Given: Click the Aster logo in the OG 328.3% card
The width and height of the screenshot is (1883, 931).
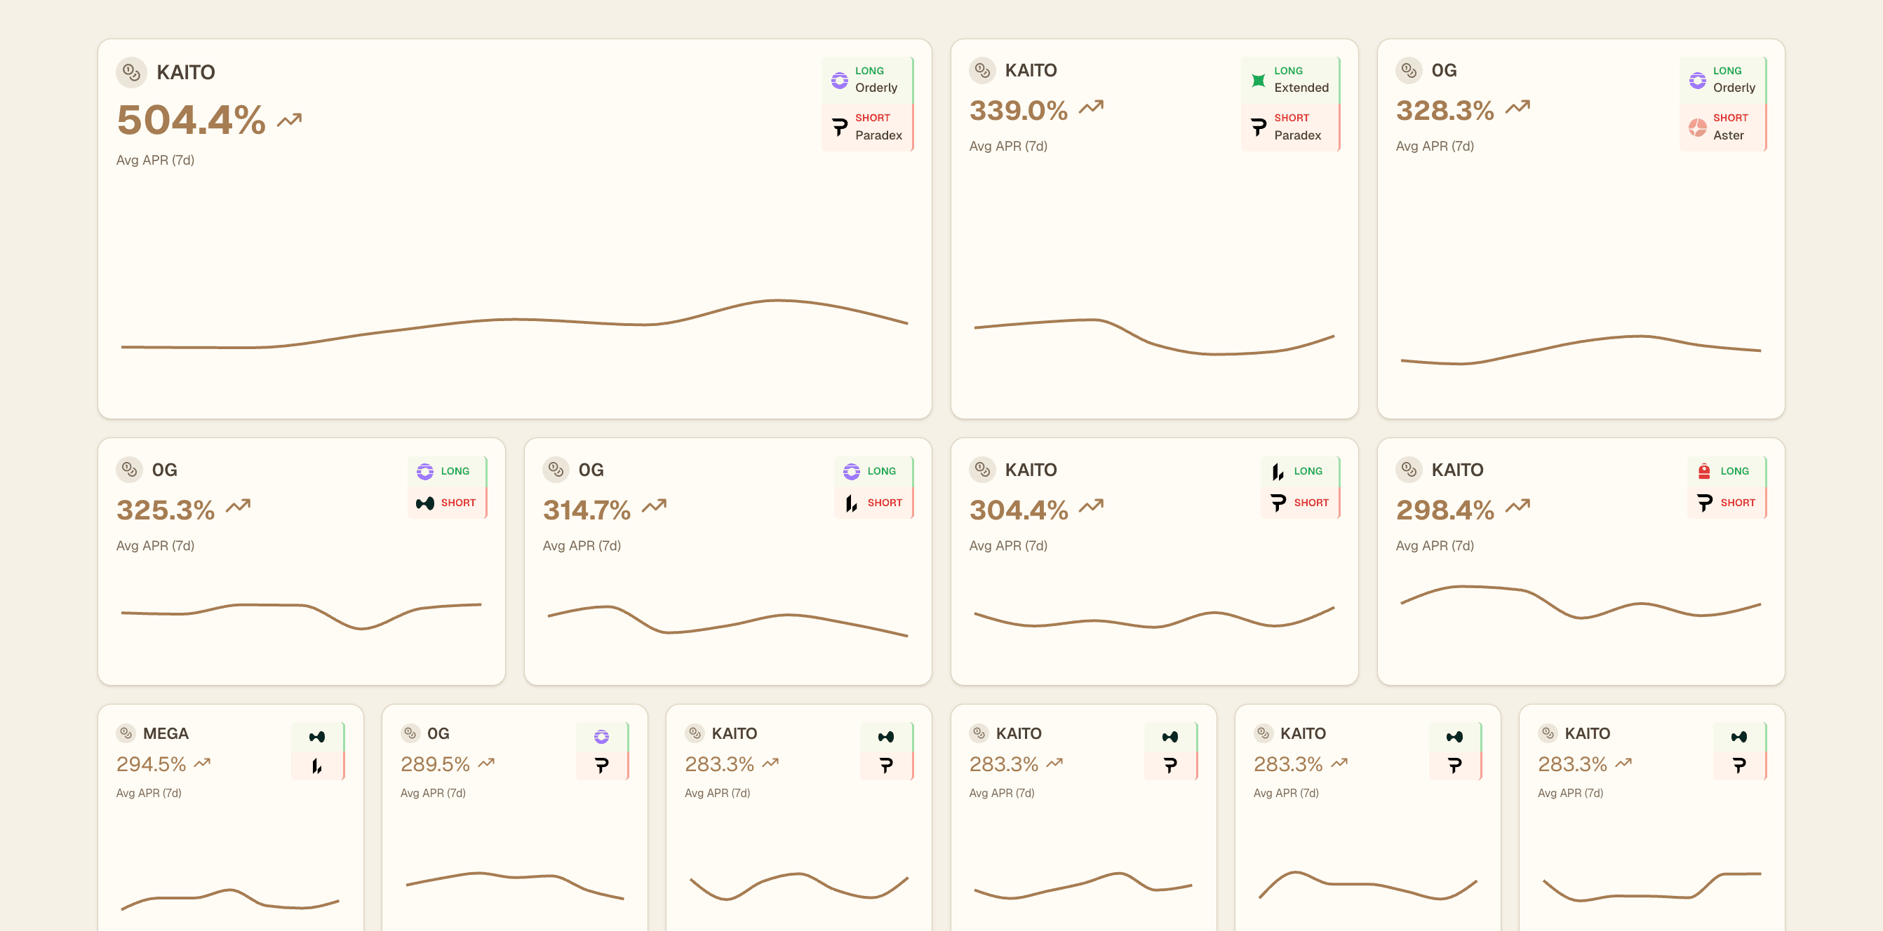Looking at the screenshot, I should tap(1697, 127).
